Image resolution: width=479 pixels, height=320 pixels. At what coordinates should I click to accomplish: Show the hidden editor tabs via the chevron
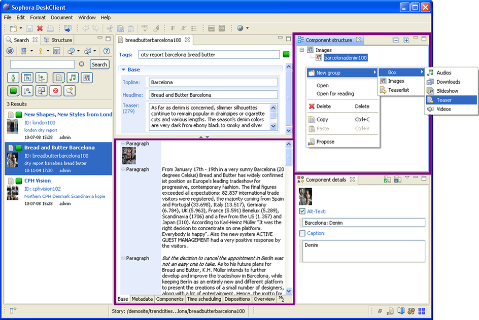pos(281,299)
